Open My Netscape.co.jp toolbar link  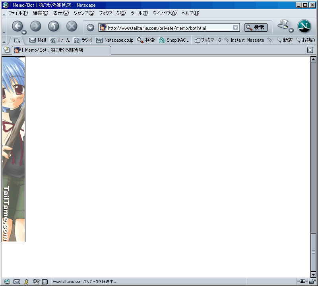115,40
